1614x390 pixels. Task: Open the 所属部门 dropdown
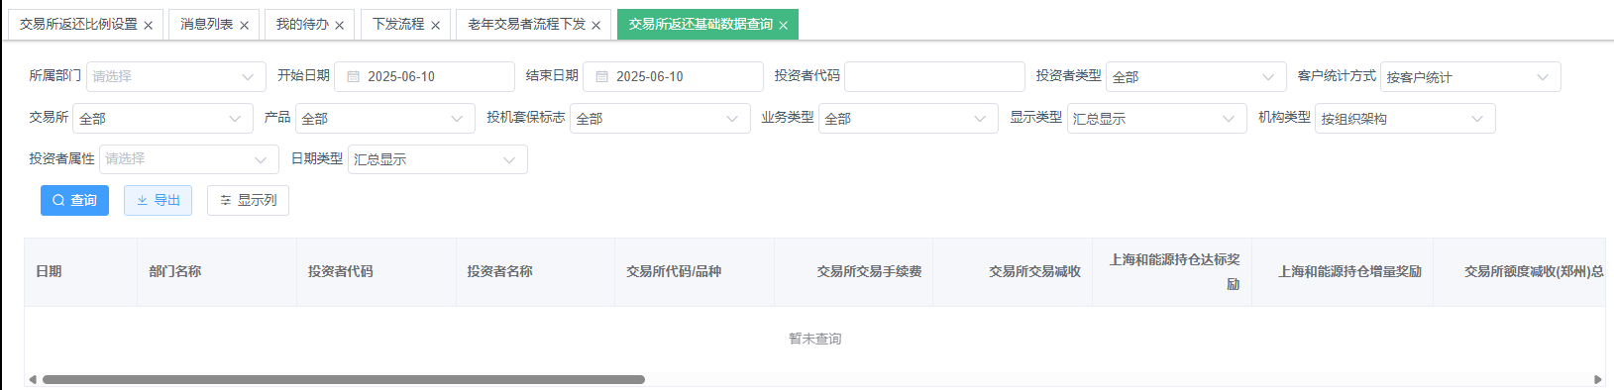coord(176,76)
